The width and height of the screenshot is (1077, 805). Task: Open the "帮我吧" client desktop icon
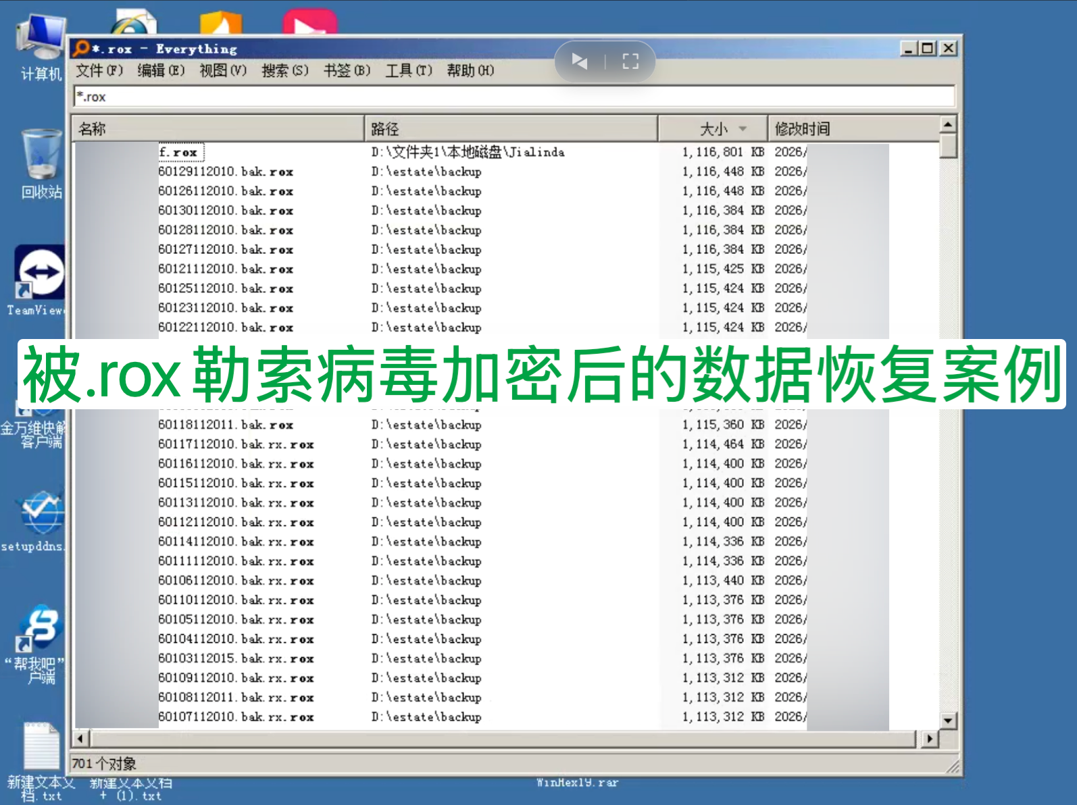click(x=39, y=645)
